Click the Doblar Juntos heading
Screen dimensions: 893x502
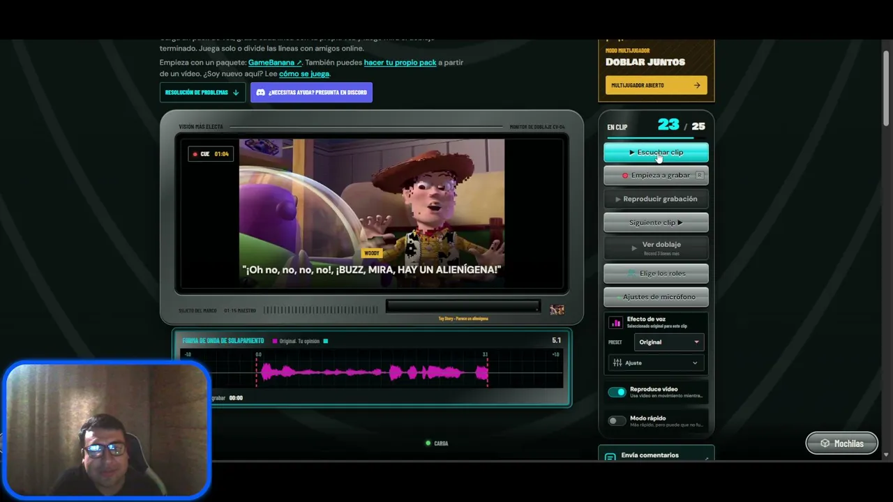pos(645,62)
